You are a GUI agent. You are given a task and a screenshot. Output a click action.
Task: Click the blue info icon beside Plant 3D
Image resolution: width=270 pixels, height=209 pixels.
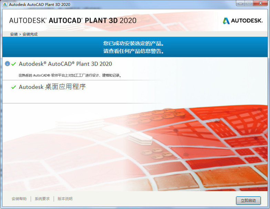[x=7, y=64]
